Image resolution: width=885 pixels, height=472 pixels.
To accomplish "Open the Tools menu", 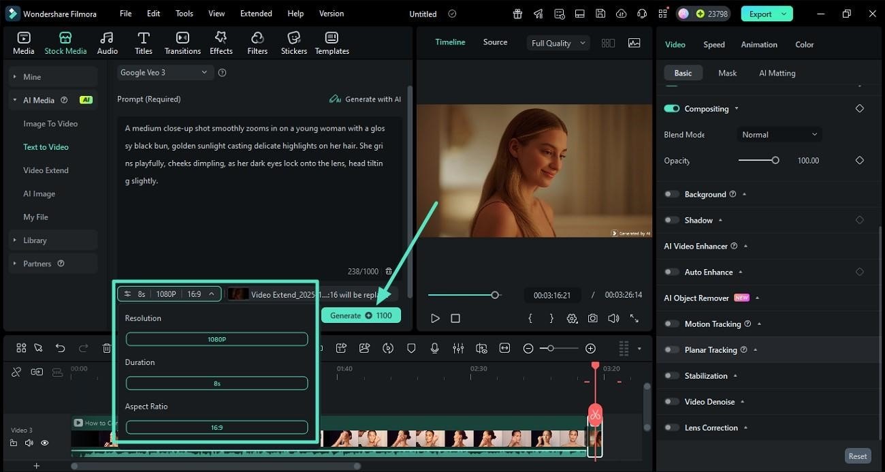I will click(183, 13).
